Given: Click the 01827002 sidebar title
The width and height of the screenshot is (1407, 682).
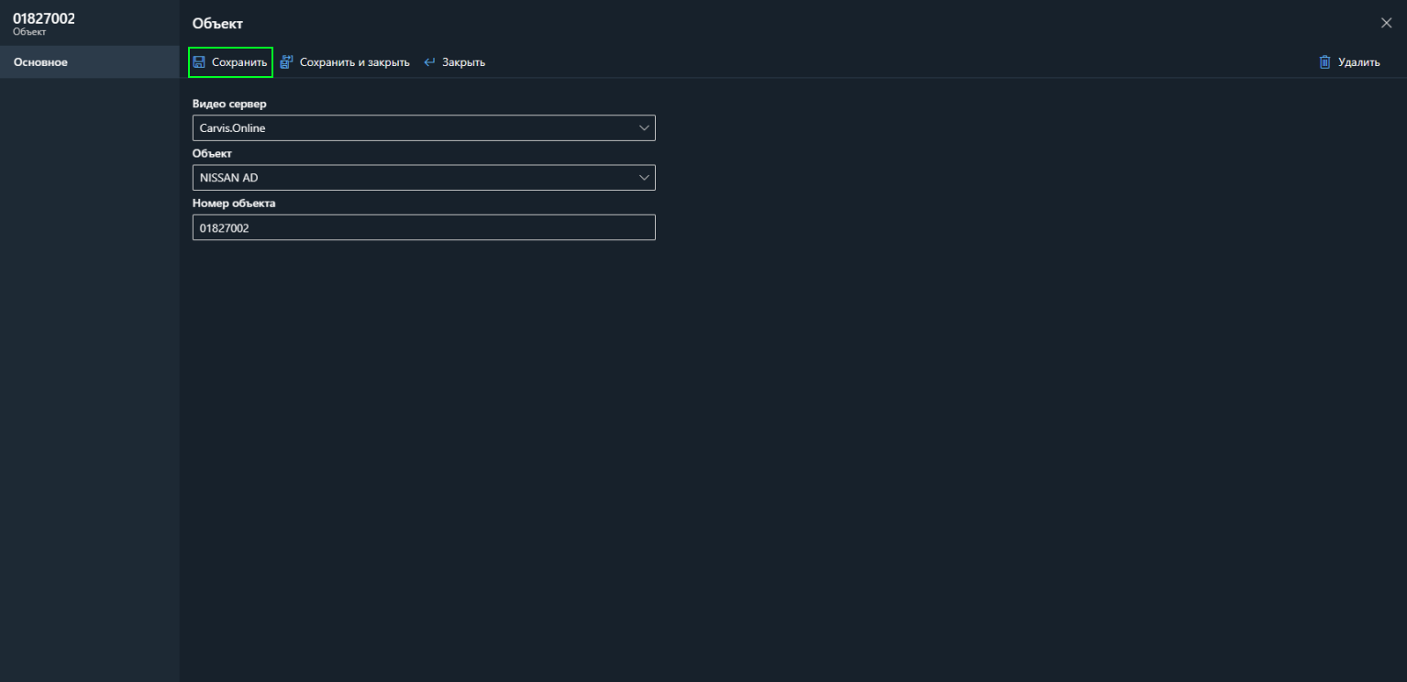Looking at the screenshot, I should 44,18.
